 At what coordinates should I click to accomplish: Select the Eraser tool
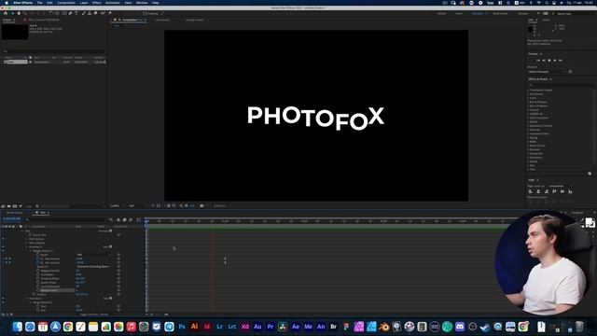click(x=95, y=13)
